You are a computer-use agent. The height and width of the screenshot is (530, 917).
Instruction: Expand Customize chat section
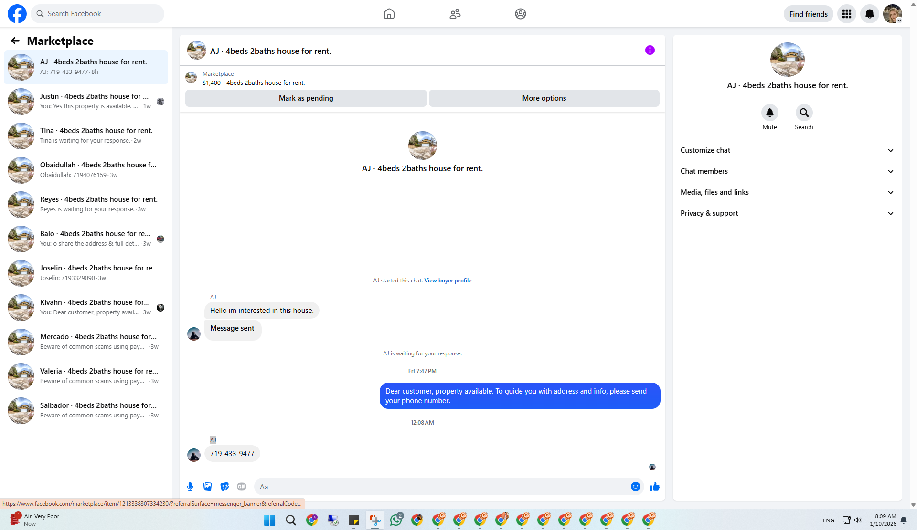coord(787,150)
